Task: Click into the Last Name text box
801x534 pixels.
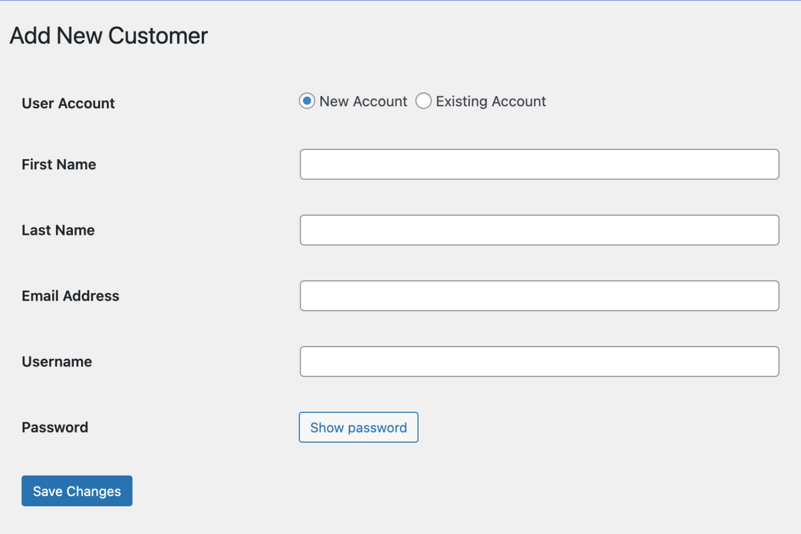Action: point(539,230)
